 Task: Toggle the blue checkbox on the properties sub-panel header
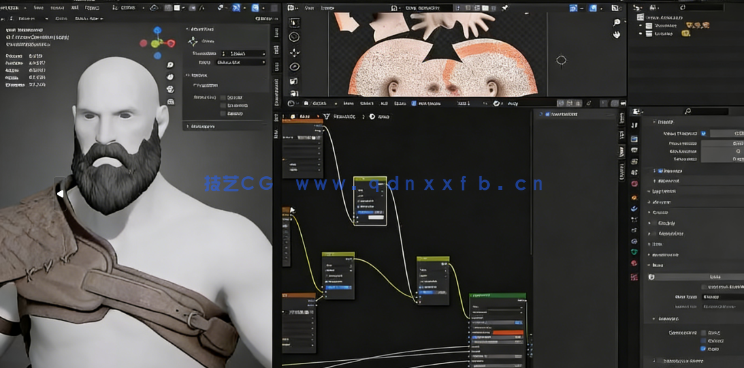coord(660,171)
